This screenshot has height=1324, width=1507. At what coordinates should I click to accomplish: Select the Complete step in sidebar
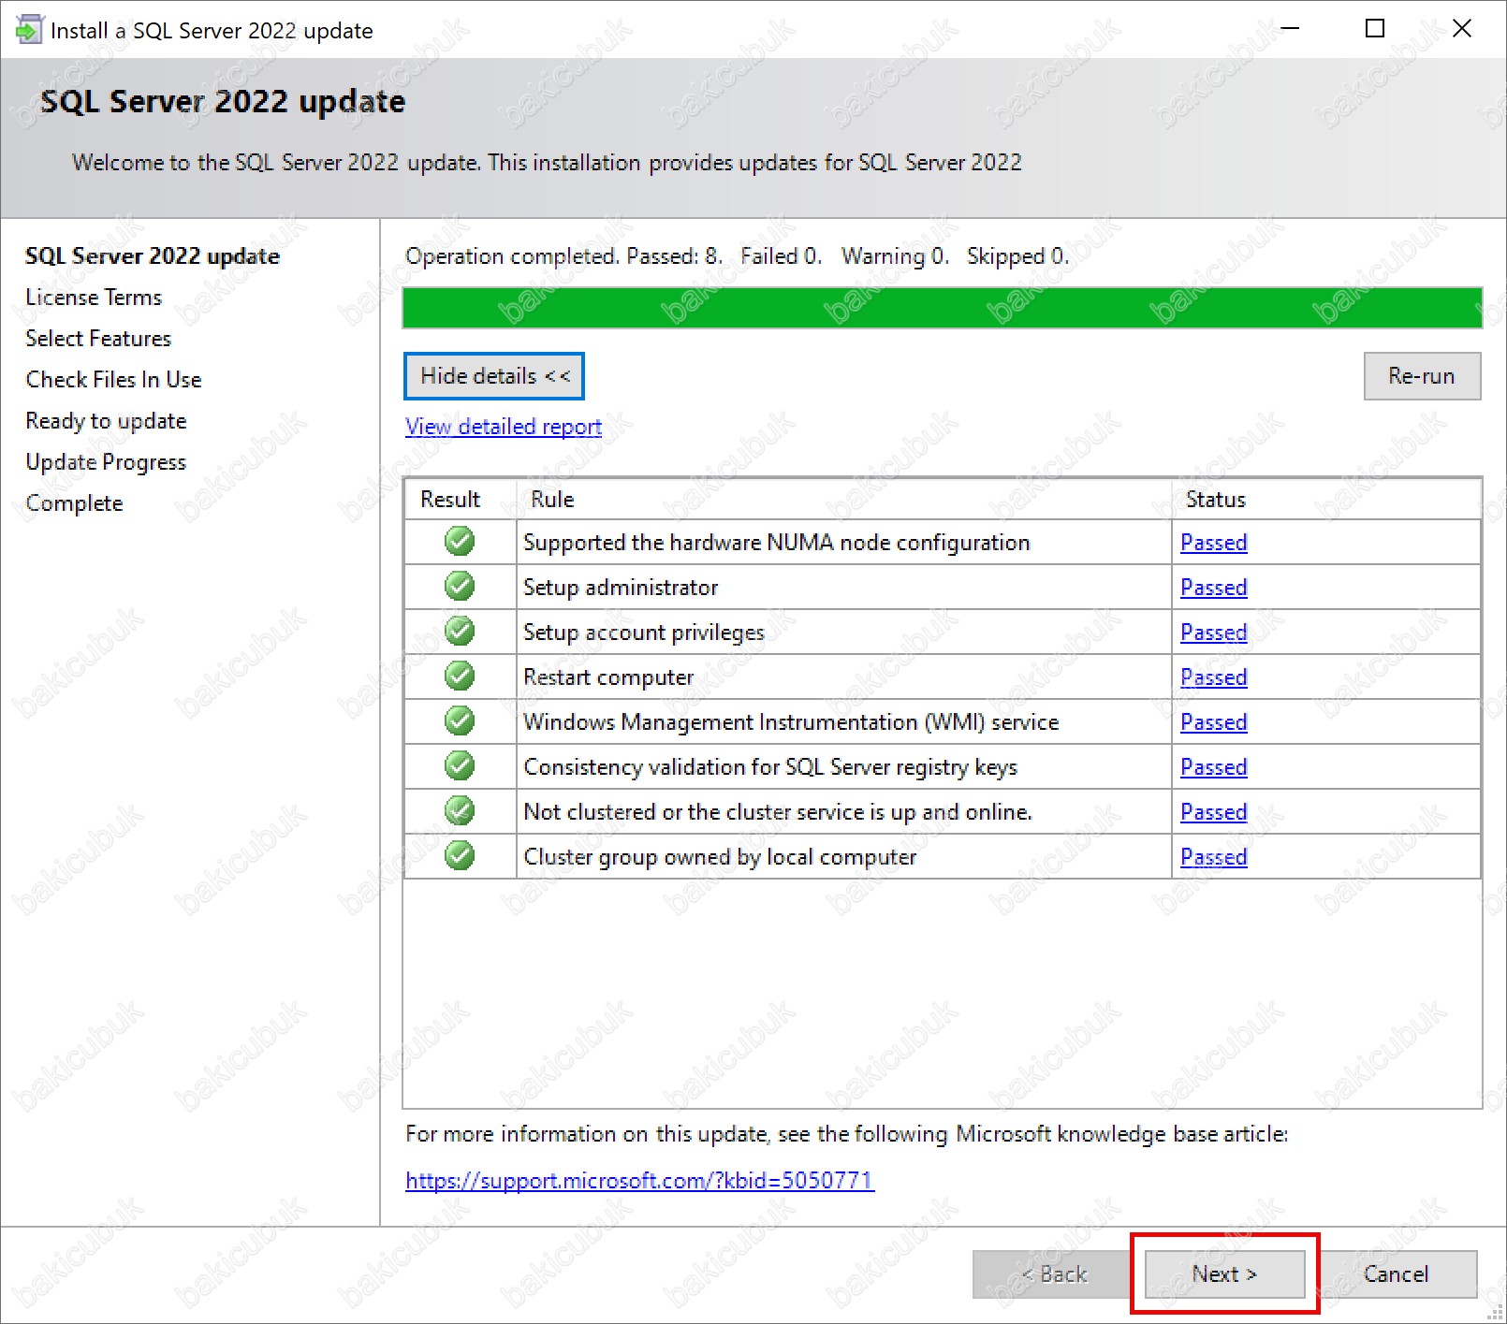click(x=74, y=503)
